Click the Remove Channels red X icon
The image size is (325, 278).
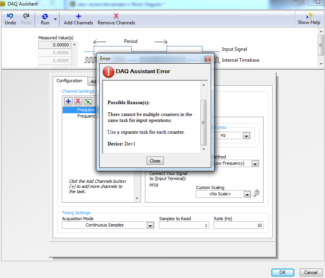pyautogui.click(x=116, y=16)
